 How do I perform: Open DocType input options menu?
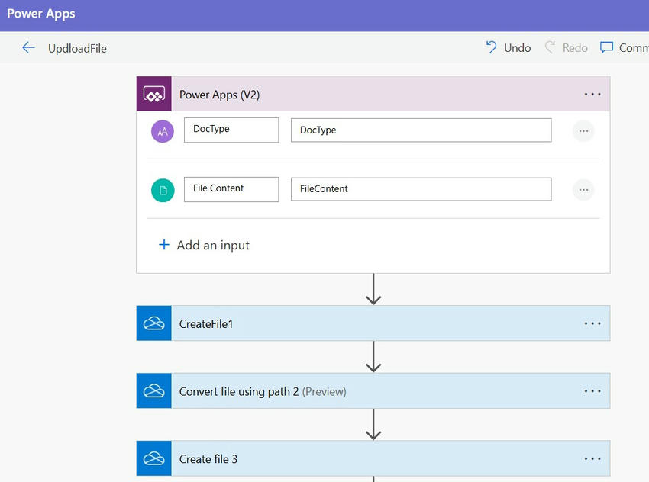[x=583, y=131]
